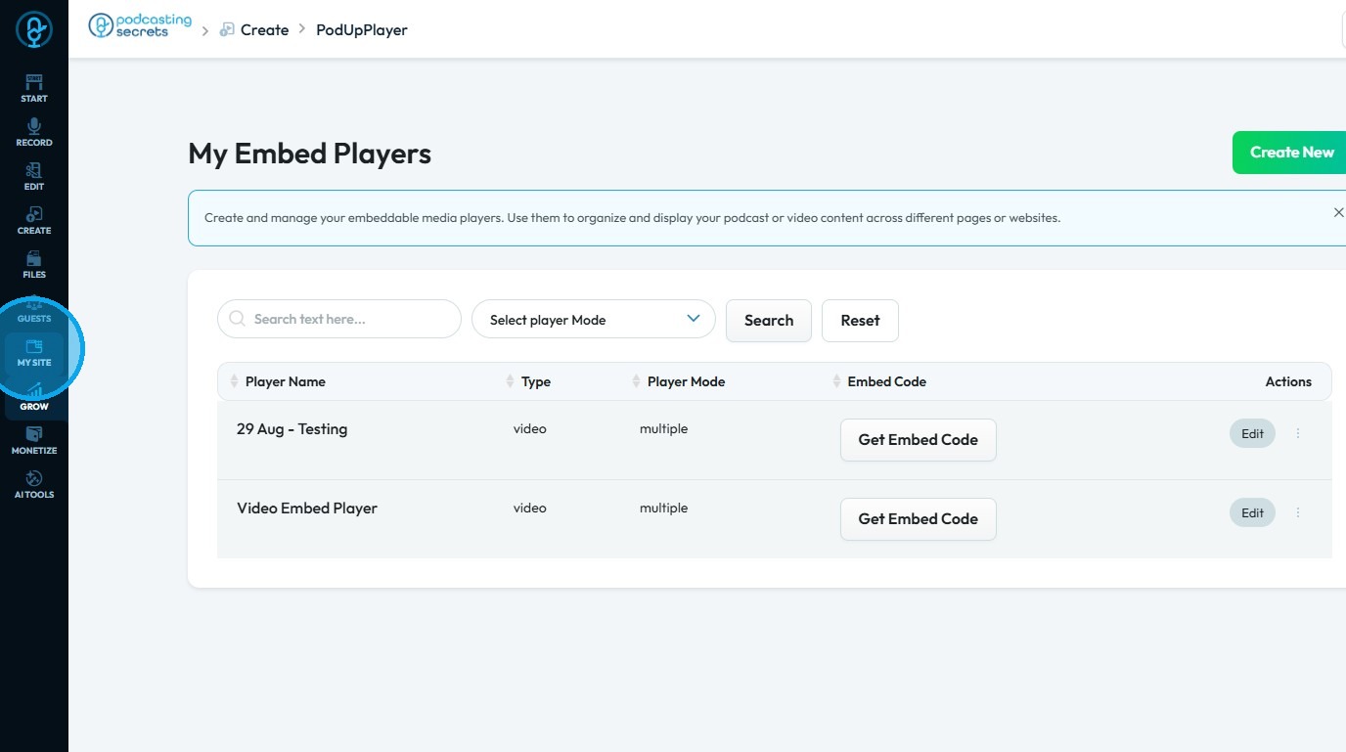
Task: Open the Grow sidebar menu item
Action: coord(34,396)
